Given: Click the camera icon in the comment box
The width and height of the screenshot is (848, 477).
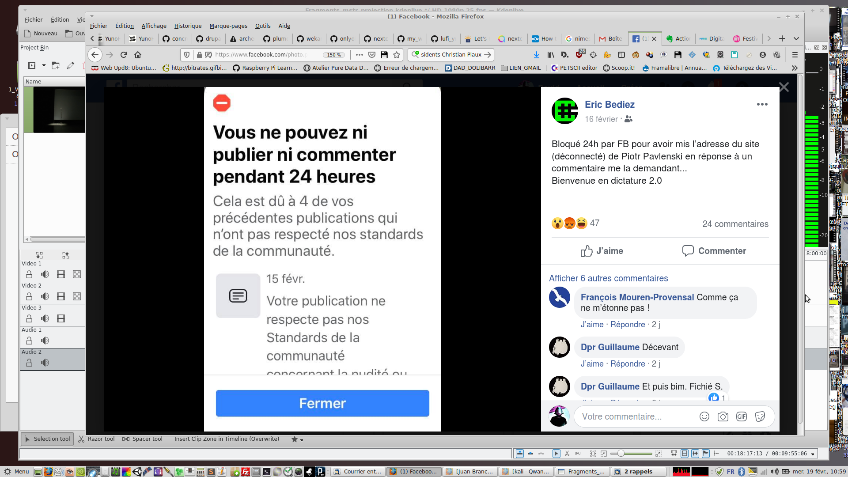Looking at the screenshot, I should pos(723,416).
